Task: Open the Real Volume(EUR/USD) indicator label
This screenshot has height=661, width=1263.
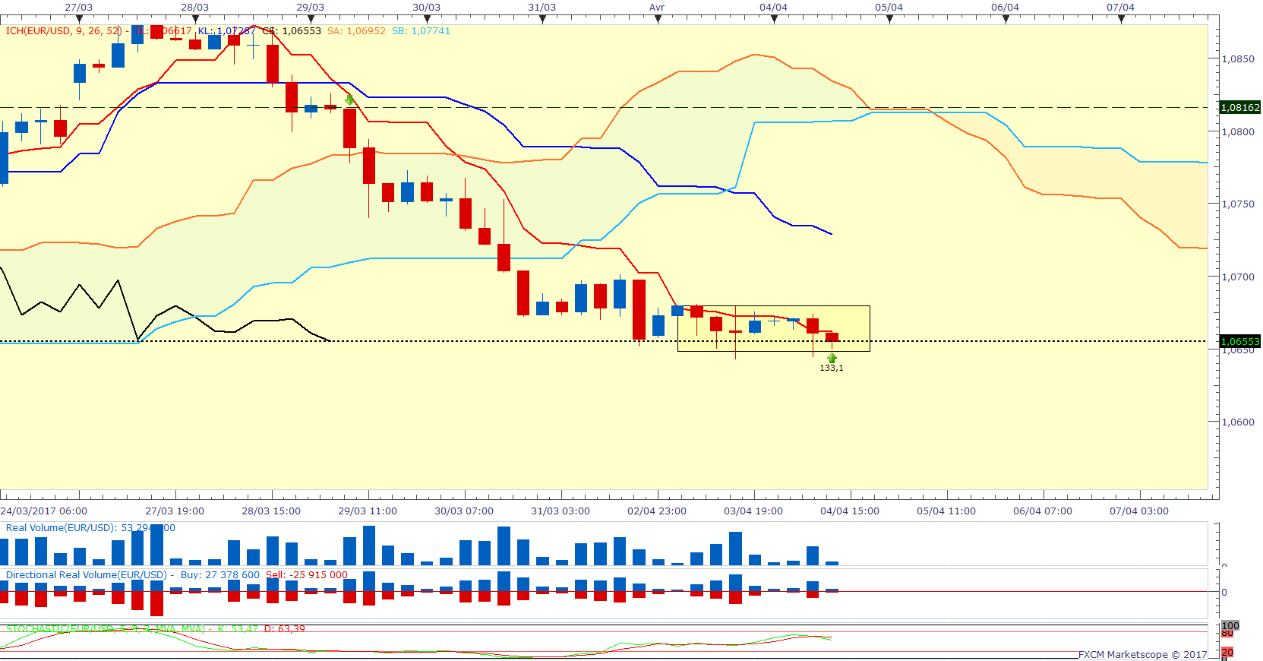Action: coord(62,528)
